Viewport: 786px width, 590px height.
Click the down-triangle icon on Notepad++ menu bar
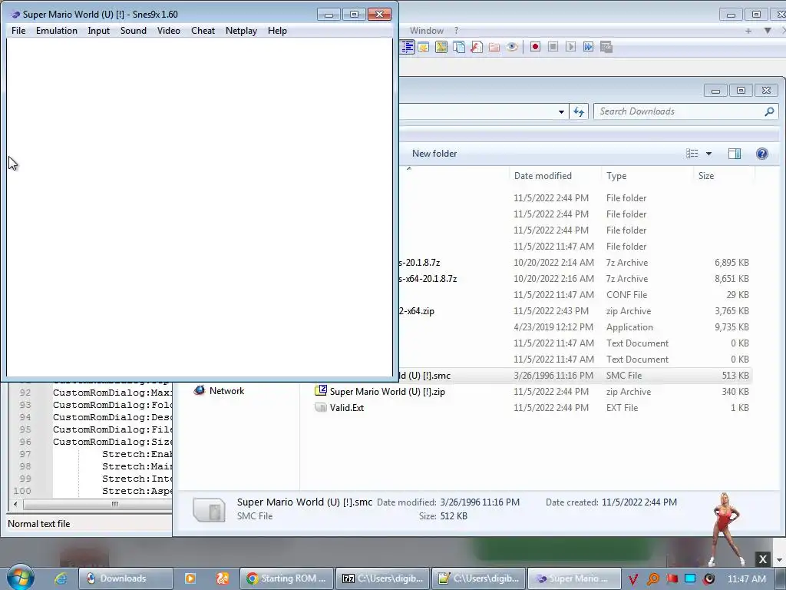pyautogui.click(x=768, y=31)
